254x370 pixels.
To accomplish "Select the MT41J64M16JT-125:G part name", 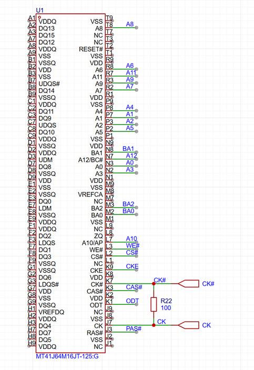I will click(x=67, y=356).
